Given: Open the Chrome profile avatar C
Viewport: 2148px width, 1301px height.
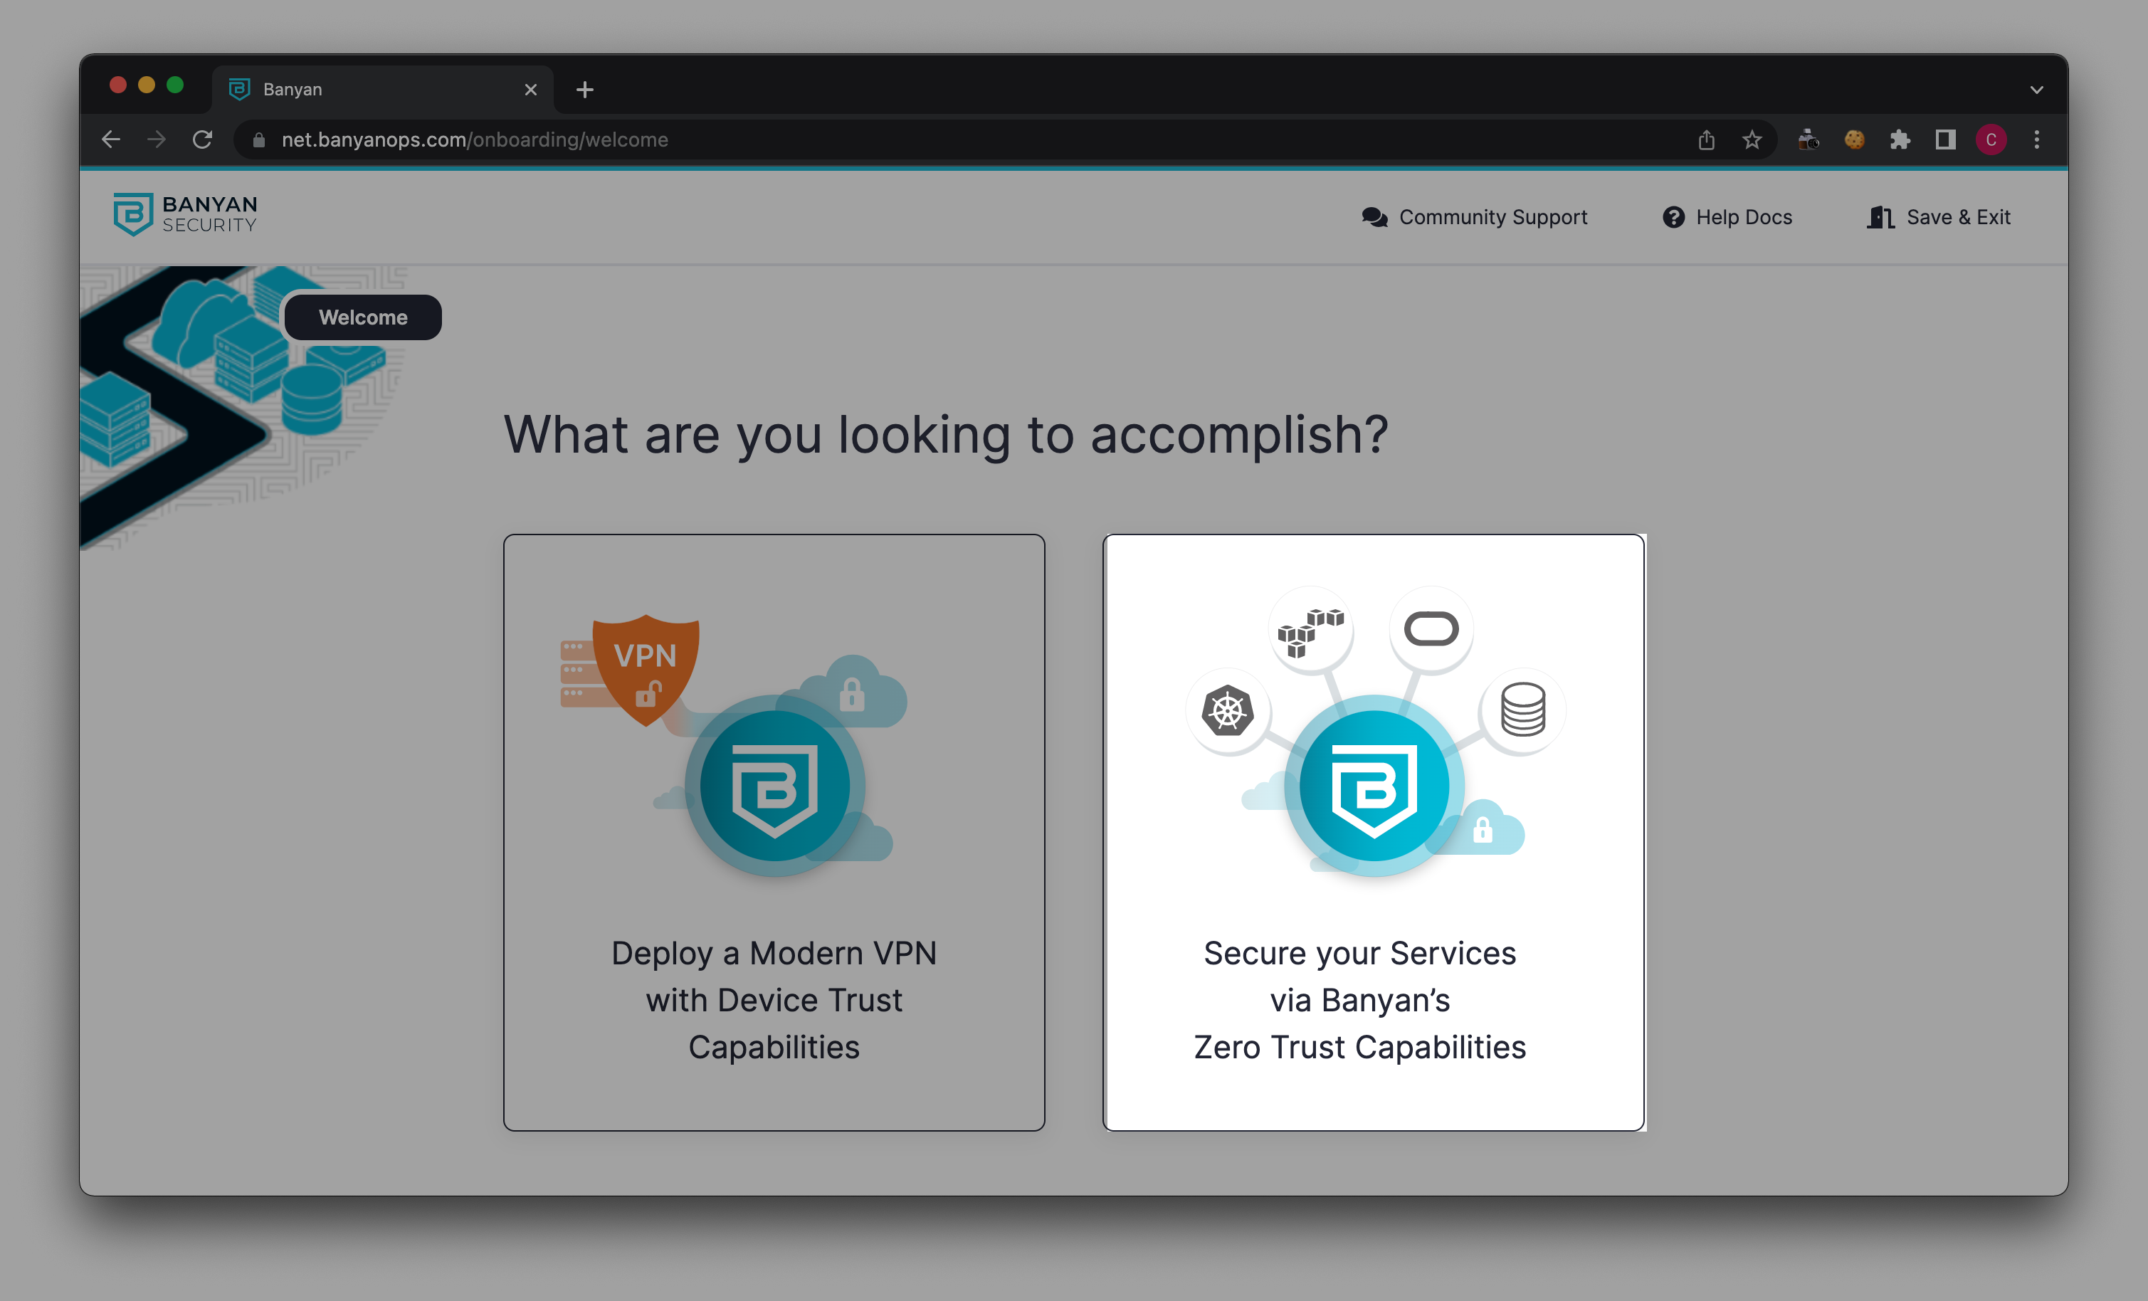Looking at the screenshot, I should point(1991,139).
